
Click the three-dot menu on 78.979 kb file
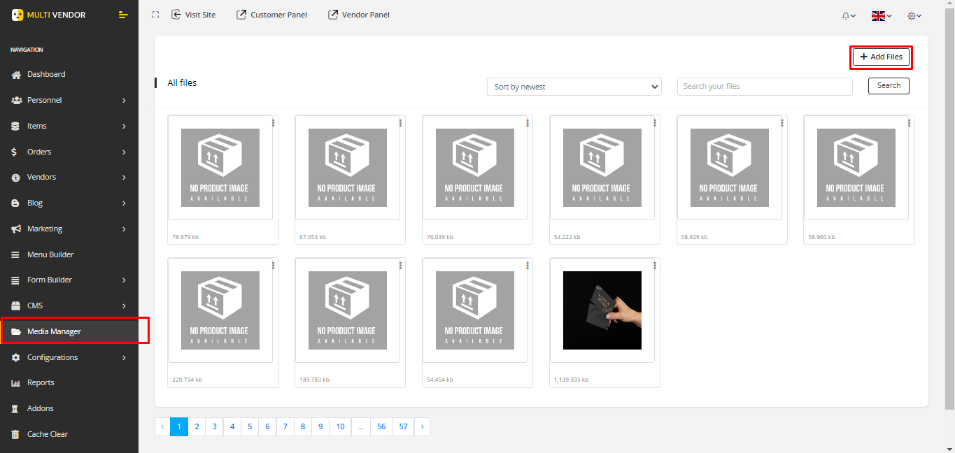[x=273, y=123]
